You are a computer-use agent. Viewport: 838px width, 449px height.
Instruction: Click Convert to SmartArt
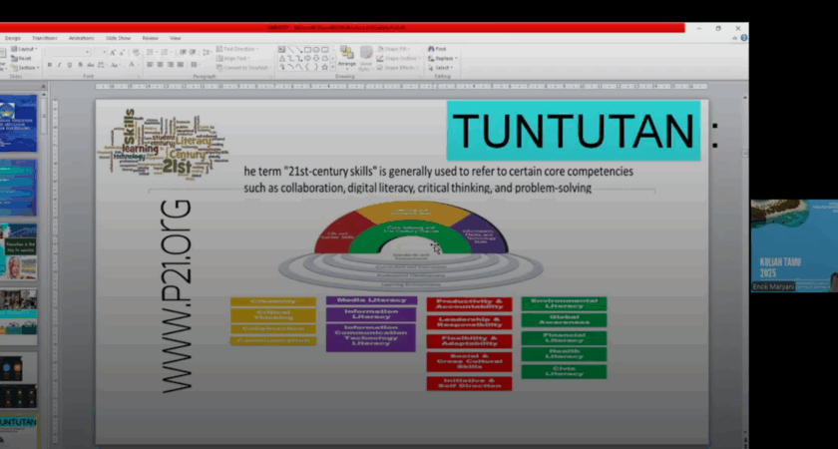pos(243,68)
